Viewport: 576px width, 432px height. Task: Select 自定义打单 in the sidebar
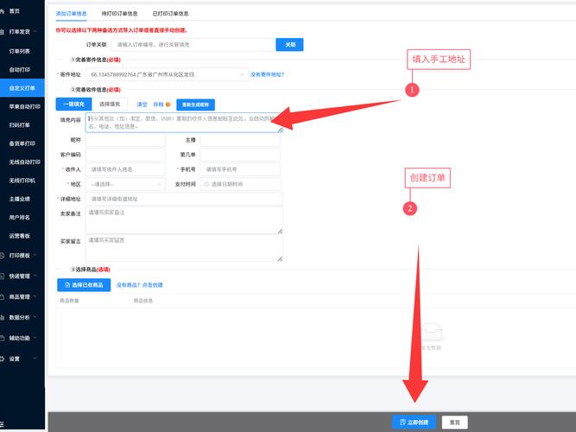[x=22, y=88]
